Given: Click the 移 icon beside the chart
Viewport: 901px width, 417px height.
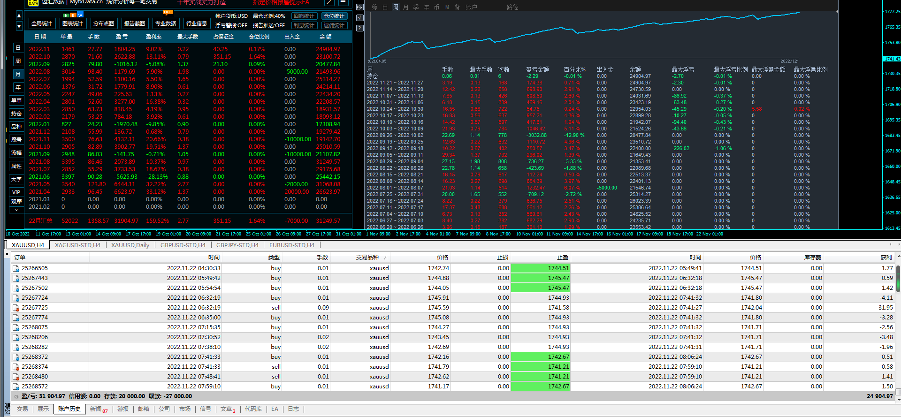Looking at the screenshot, I should pyautogui.click(x=360, y=7).
